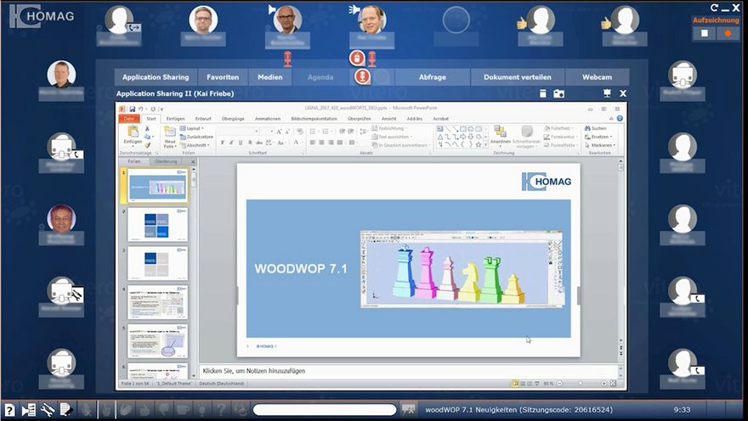
Task: Click the WOODWOP 7.1 slide title
Action: tap(301, 268)
